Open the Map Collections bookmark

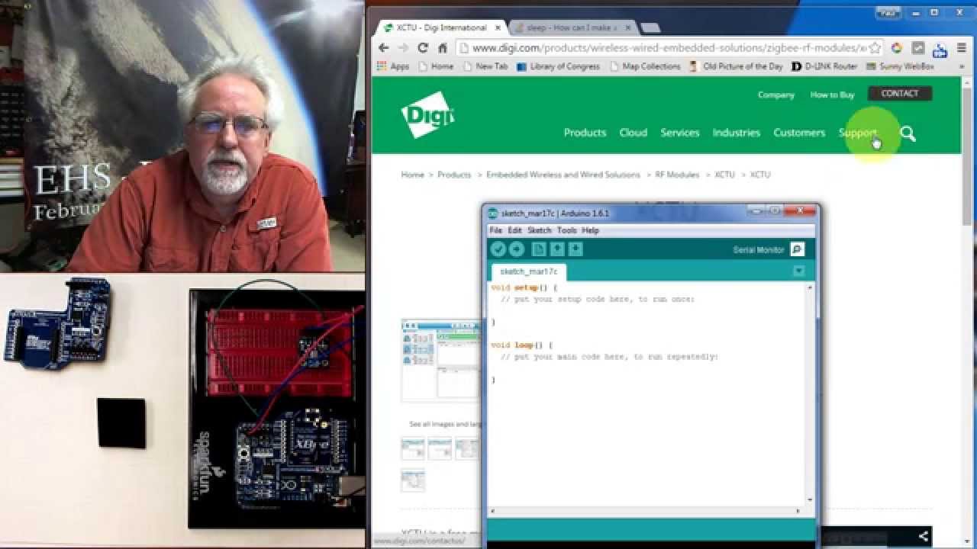point(645,66)
